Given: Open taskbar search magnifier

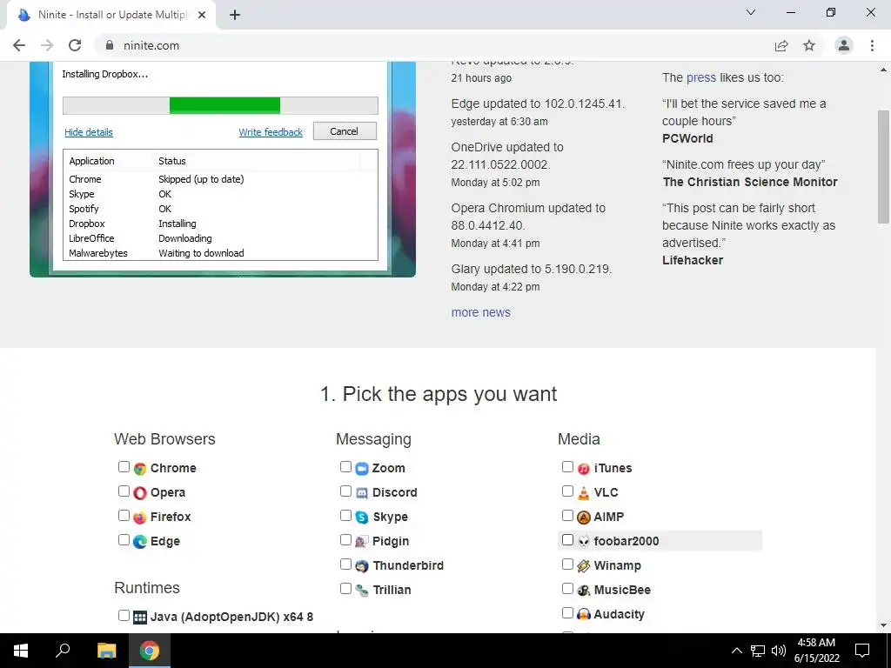Looking at the screenshot, I should pos(63,651).
